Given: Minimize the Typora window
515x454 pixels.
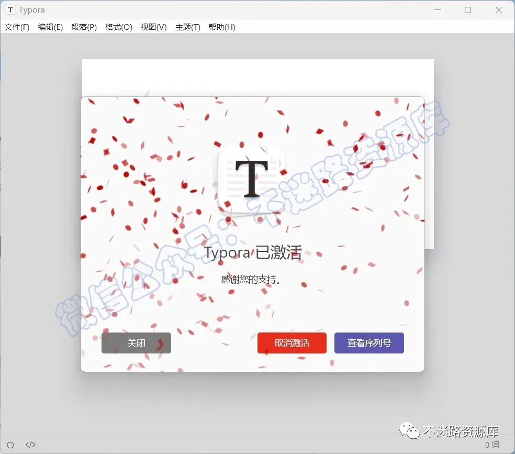Looking at the screenshot, I should tap(438, 10).
